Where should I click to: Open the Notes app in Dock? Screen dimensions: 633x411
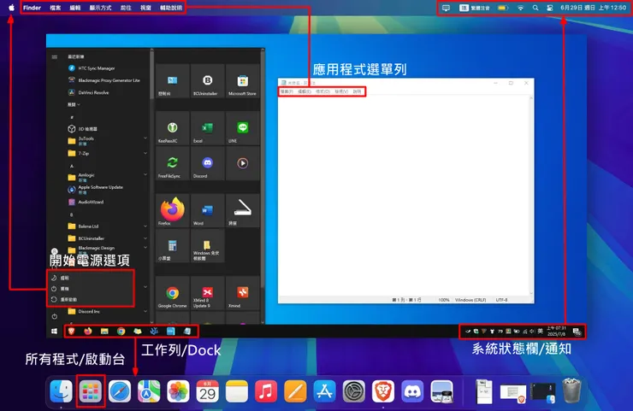[x=237, y=391]
